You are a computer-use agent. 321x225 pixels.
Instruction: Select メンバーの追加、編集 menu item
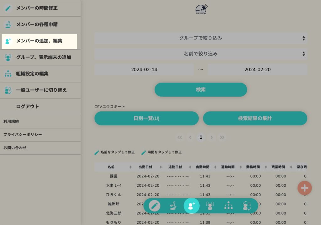click(x=39, y=41)
